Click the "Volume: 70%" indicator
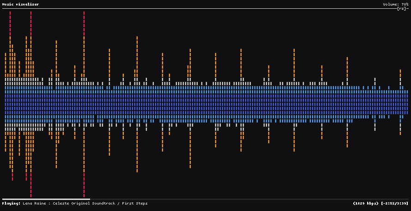 (x=396, y=5)
